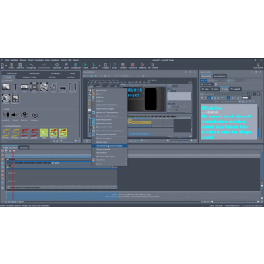Viewport: 264px width, 264px height.
Task: Collapse the Standard section in the toolbox
Action: [3, 81]
